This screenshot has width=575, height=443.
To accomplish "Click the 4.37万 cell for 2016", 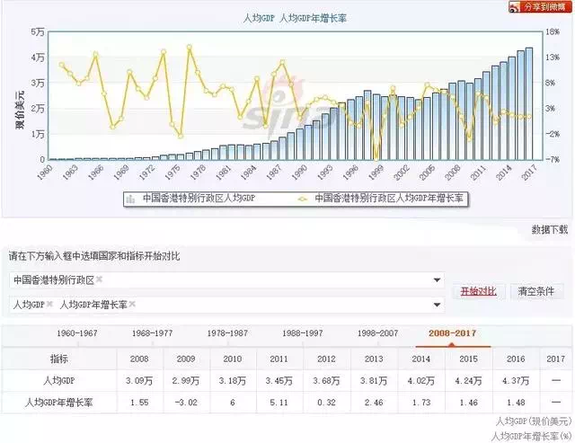I will pos(516,381).
